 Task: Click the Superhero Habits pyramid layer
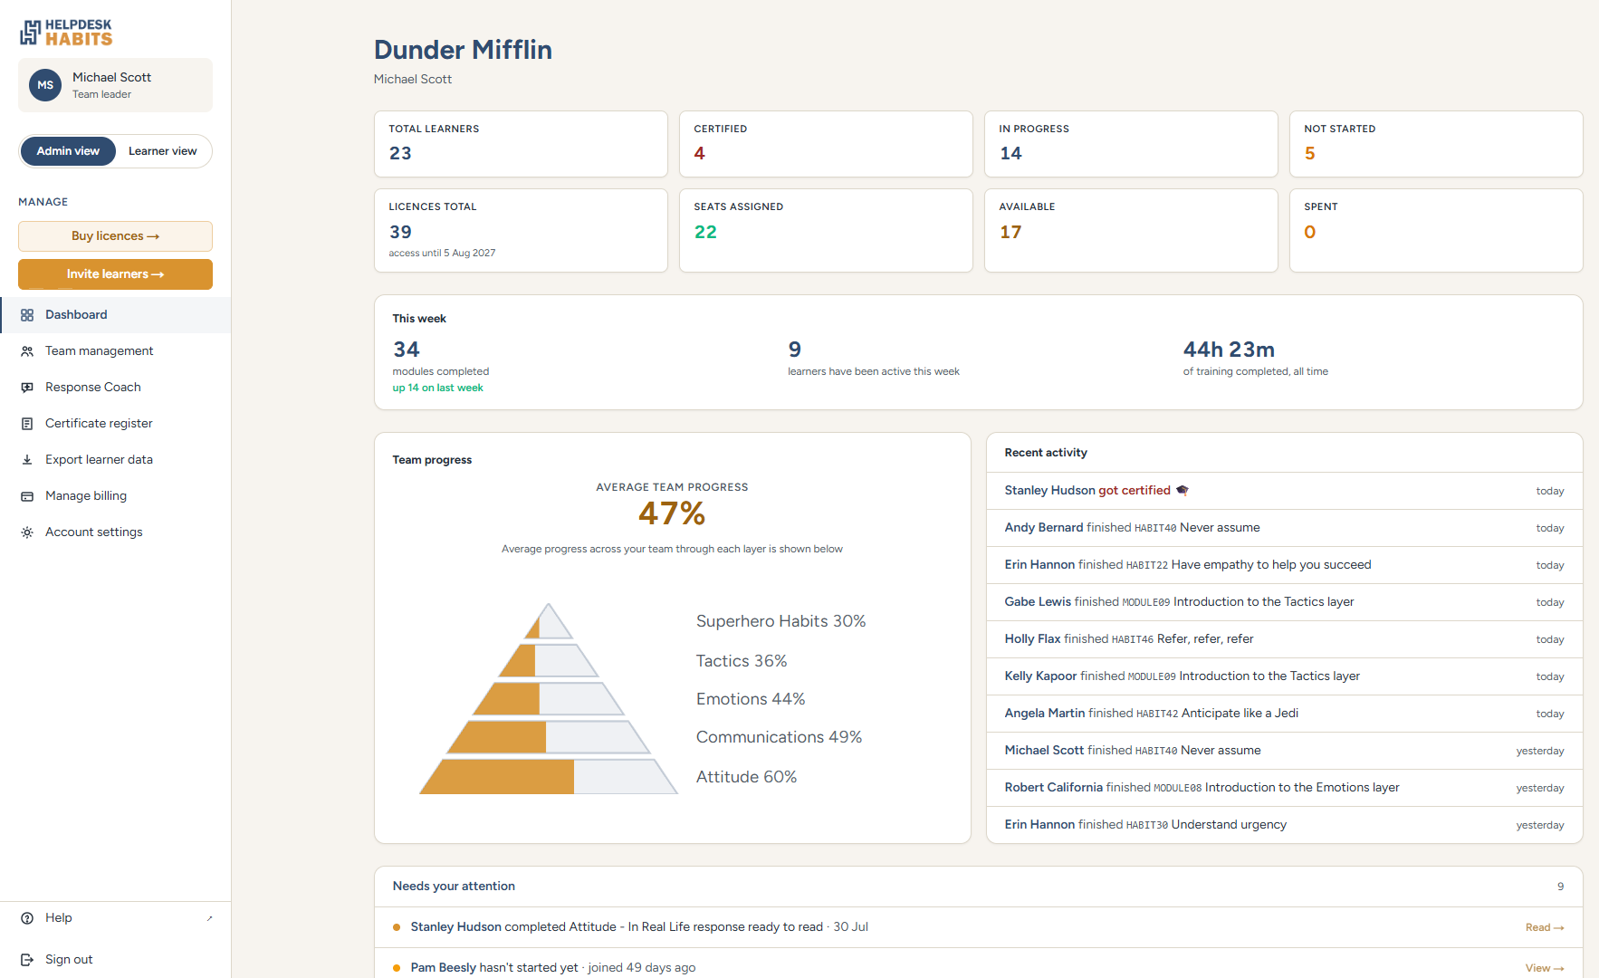coord(549,621)
